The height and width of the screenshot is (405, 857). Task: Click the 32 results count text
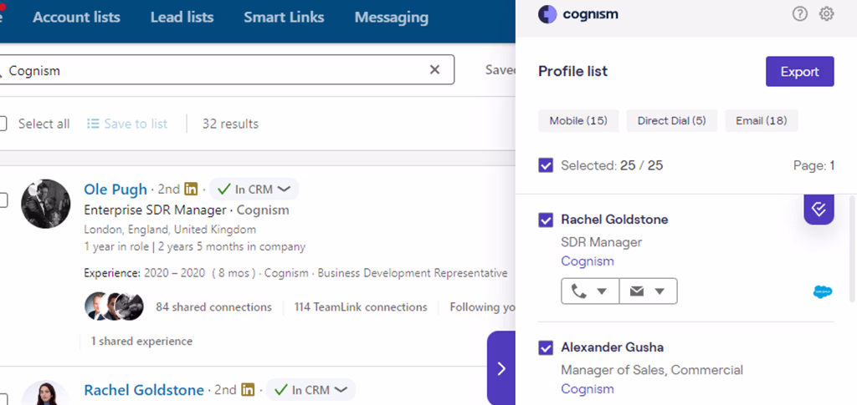(x=230, y=124)
